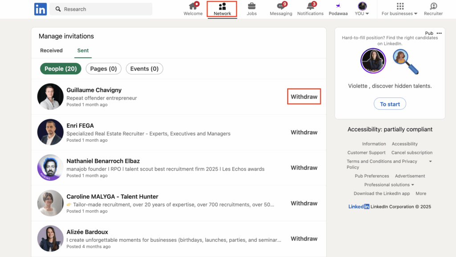Open Guillaume Chavigny's profile photo
Screen dimensions: 456x257
tap(50, 96)
